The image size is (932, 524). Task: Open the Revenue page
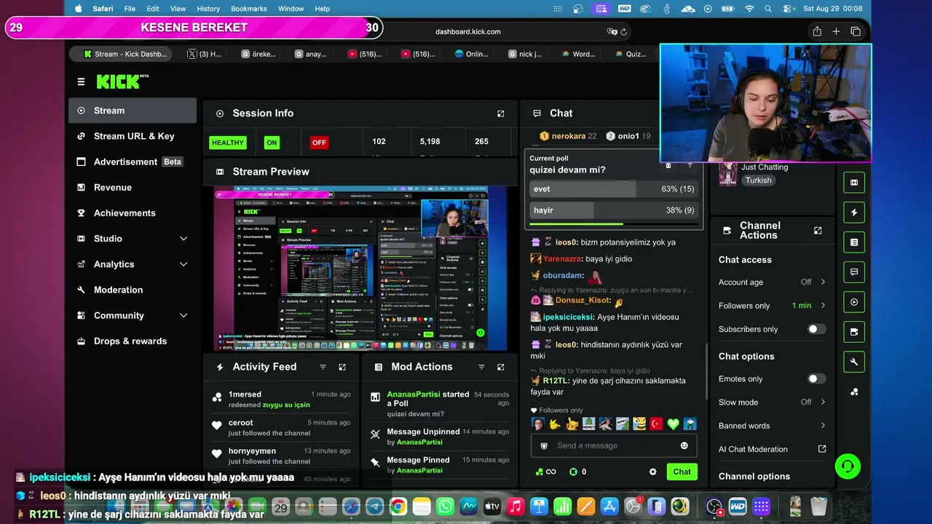133,187
